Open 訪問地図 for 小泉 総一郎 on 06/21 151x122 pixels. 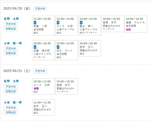click(x=11, y=113)
